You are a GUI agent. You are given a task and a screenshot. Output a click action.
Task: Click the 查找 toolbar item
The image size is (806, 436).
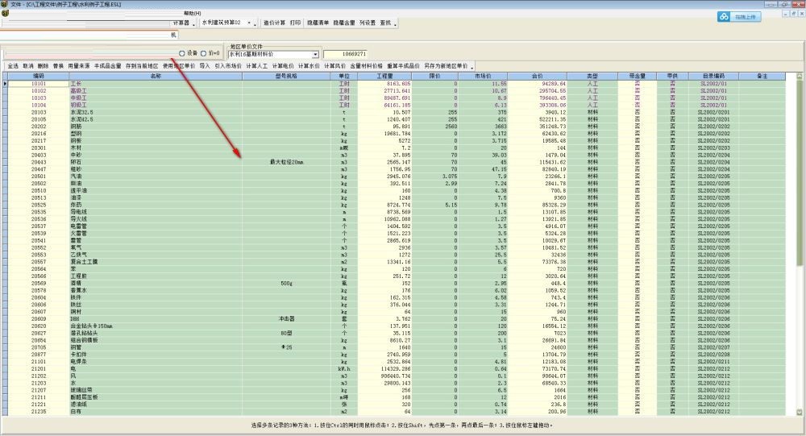coord(387,23)
